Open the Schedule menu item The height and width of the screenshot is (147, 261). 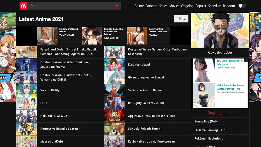214,6
